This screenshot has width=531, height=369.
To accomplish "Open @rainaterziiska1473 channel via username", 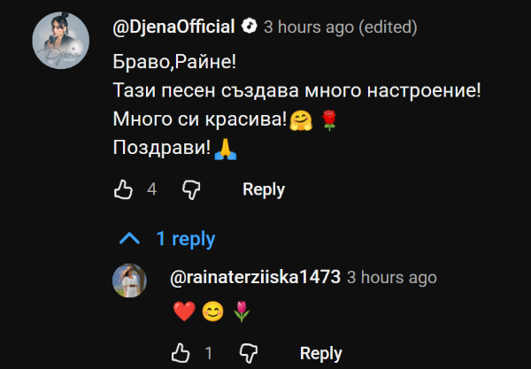I will [x=255, y=277].
